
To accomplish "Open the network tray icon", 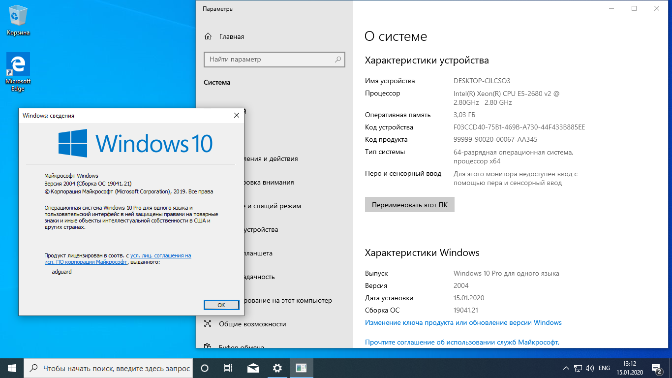I will 578,368.
